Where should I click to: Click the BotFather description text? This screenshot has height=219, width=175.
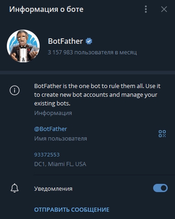[97, 95]
